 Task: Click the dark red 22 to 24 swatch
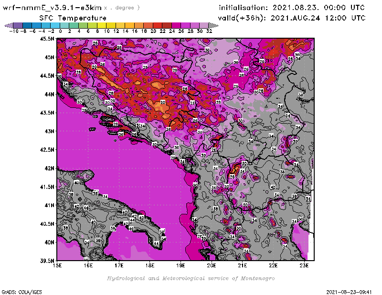(167, 25)
